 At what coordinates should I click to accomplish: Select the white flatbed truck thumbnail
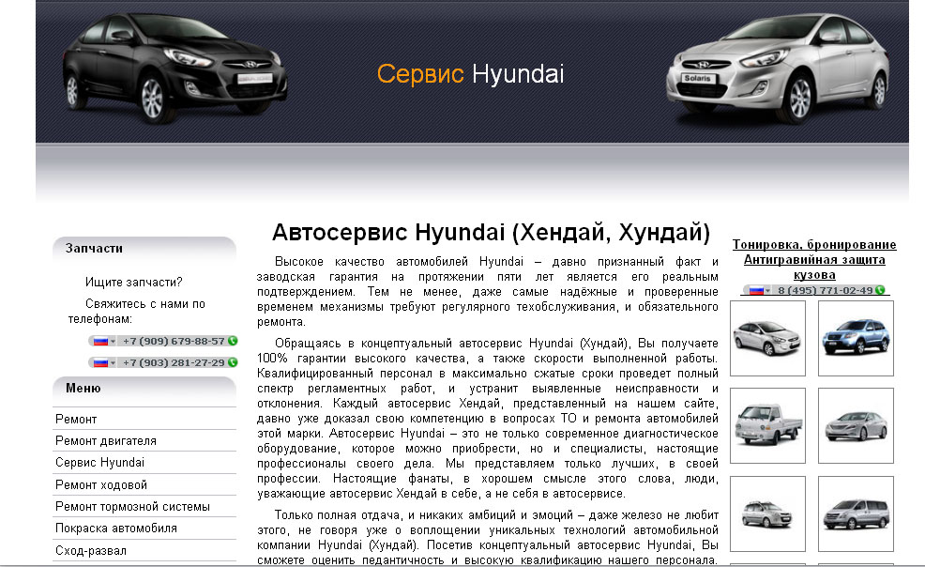pos(767,425)
